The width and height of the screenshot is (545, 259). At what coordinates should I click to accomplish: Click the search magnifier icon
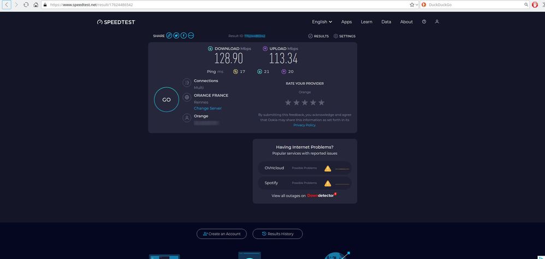click(526, 5)
